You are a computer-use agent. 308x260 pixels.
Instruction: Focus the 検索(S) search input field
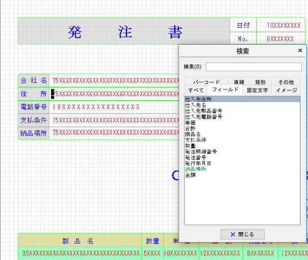tap(253, 67)
